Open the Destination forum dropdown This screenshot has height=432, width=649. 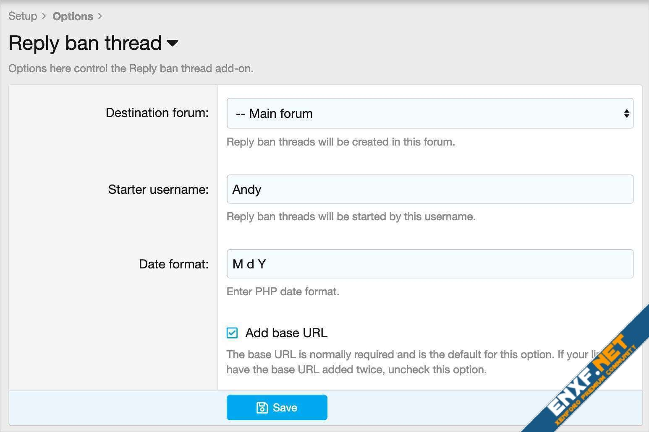[x=429, y=113]
